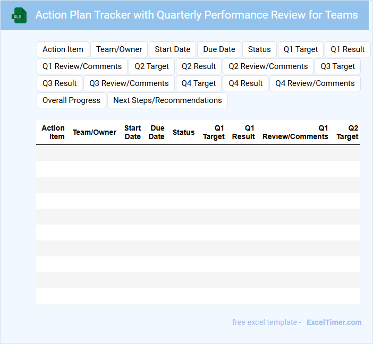
Task: Open the ExcelTimer.com link
Action: tap(334, 322)
